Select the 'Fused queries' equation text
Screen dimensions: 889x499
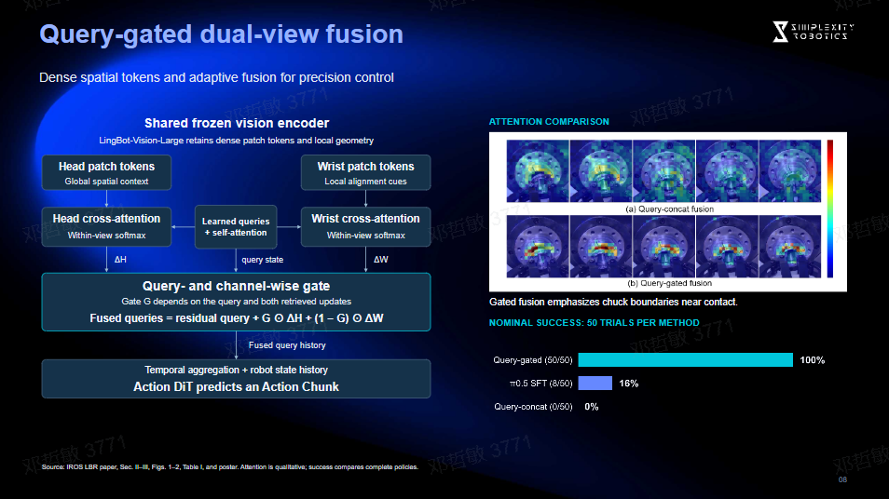coord(236,318)
